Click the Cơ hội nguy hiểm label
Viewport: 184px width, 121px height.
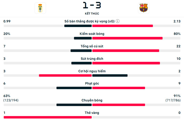[92, 71]
